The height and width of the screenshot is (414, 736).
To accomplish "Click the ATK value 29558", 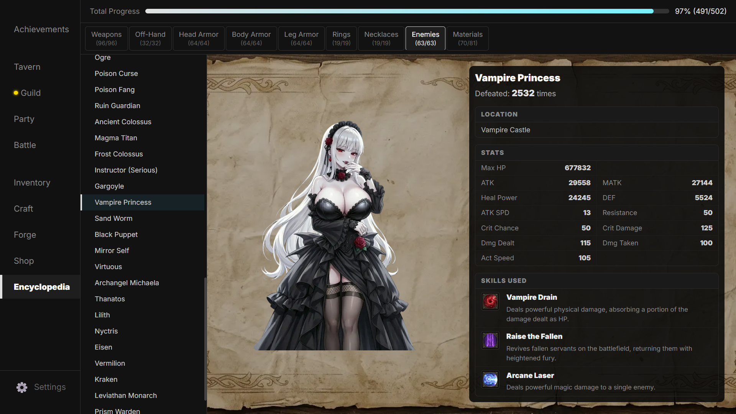I will tap(579, 183).
